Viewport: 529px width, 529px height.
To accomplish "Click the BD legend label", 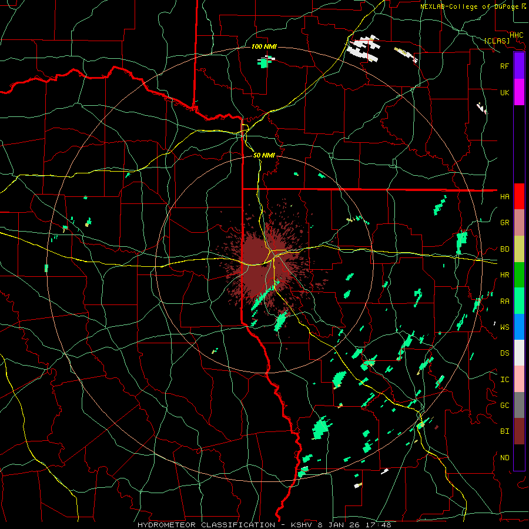I will (504, 249).
